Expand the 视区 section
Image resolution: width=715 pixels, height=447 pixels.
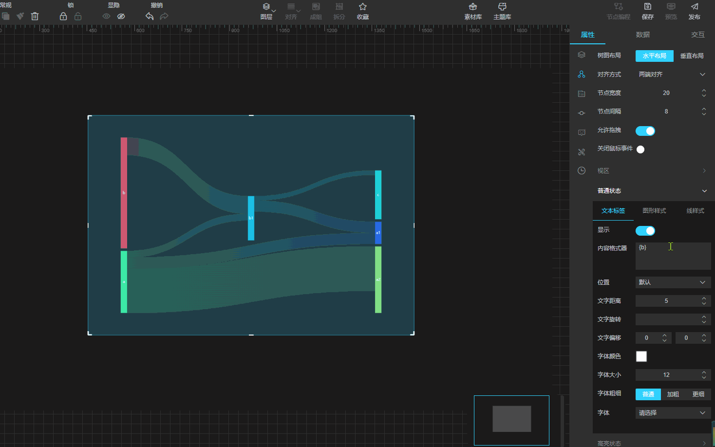tap(652, 170)
